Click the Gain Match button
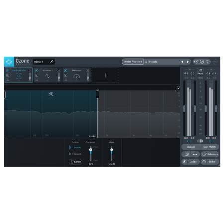The image size is (224, 224). [210, 147]
